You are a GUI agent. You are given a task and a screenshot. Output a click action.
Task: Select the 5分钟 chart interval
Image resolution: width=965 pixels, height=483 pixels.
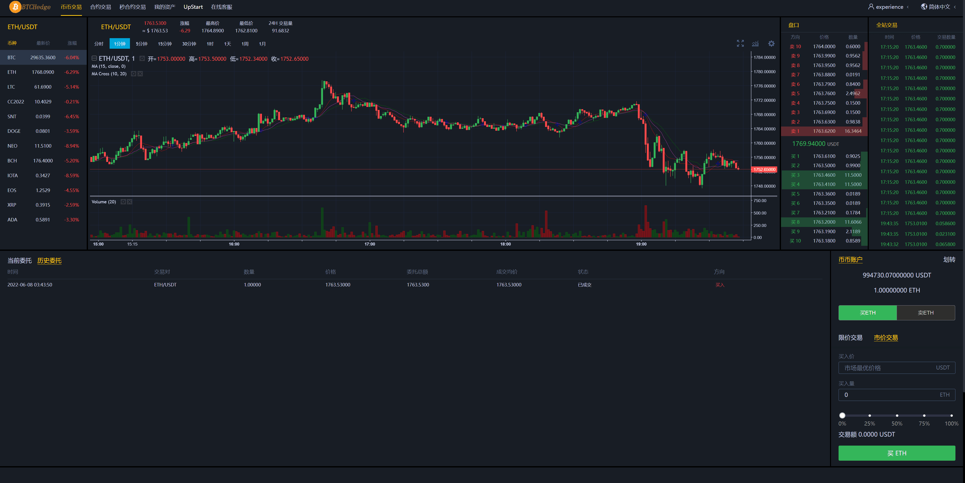tap(142, 44)
